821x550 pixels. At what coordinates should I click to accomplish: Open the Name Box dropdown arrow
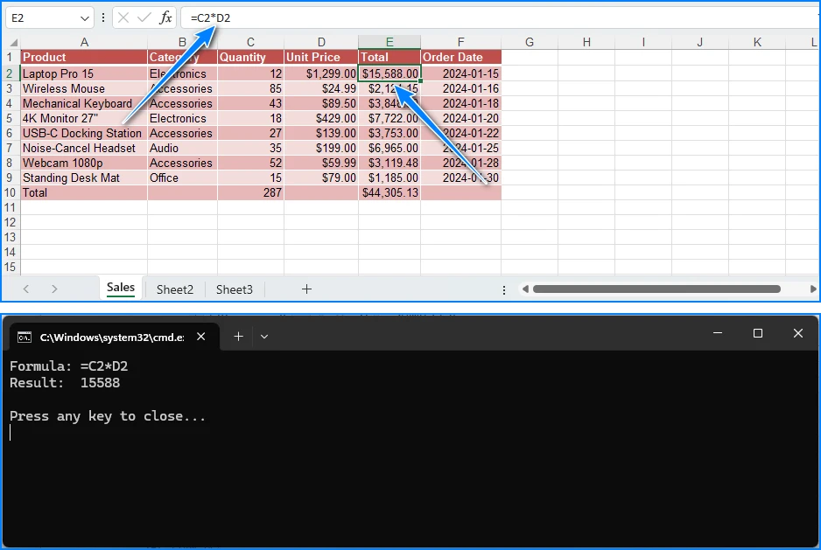pyautogui.click(x=84, y=18)
